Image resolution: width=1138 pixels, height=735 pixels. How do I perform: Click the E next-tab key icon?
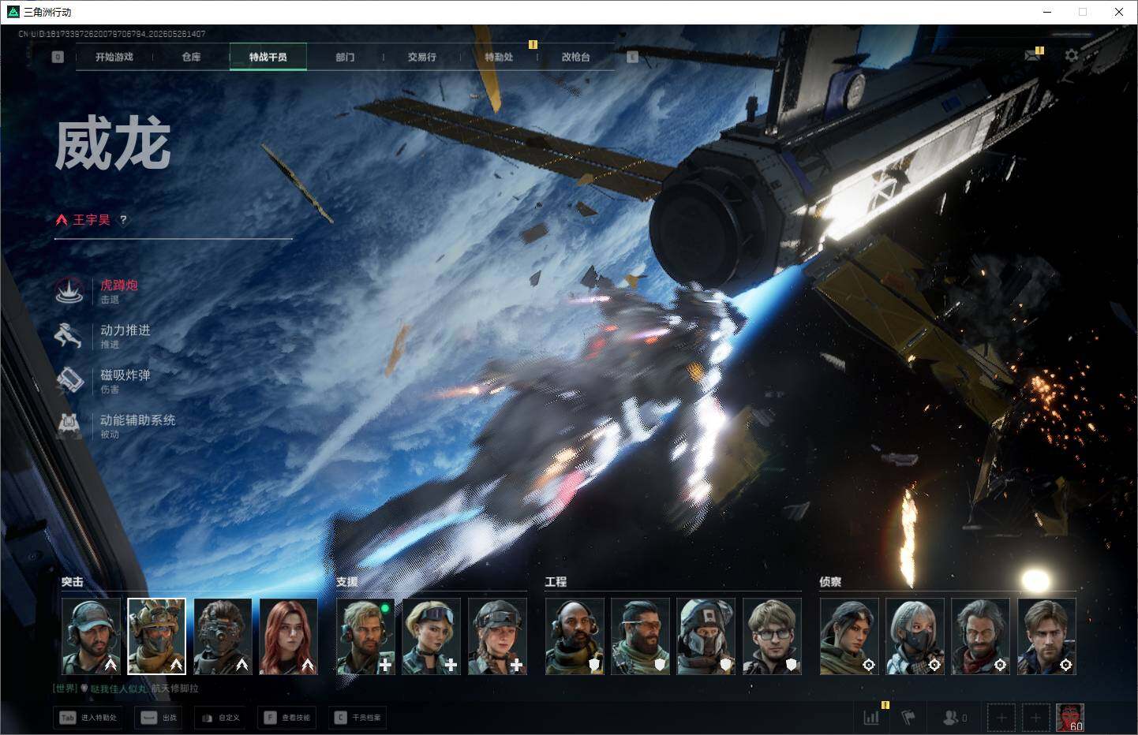pos(632,57)
